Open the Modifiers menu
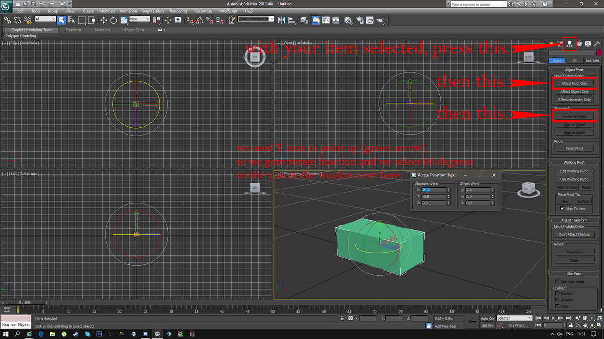Image resolution: width=604 pixels, height=339 pixels. 107,11
